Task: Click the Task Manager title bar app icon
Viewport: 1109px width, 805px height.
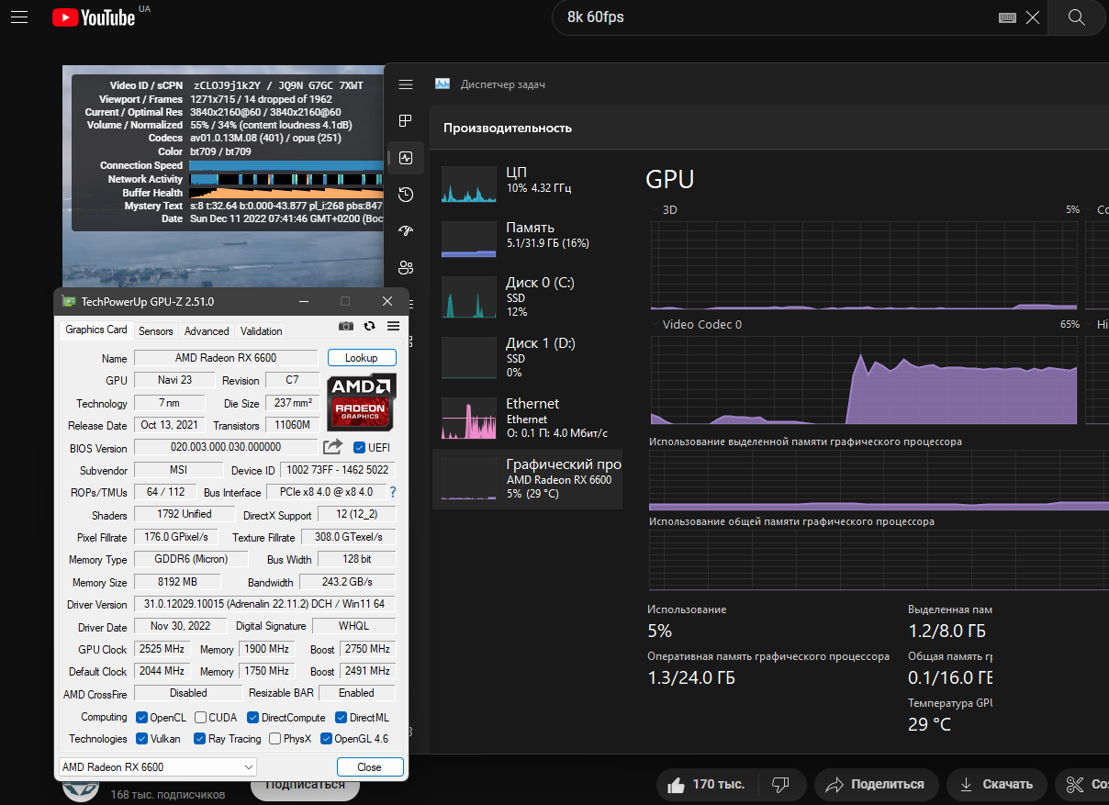Action: [442, 84]
